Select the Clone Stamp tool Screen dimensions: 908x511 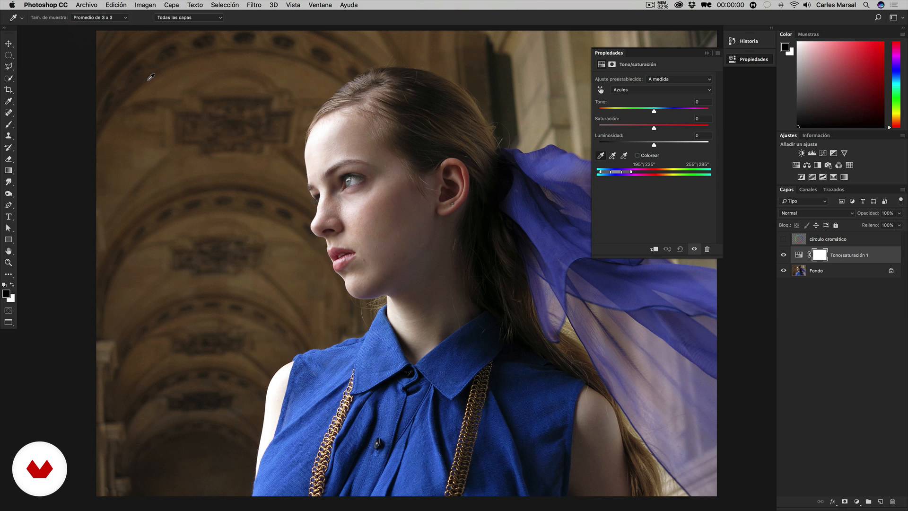point(9,136)
